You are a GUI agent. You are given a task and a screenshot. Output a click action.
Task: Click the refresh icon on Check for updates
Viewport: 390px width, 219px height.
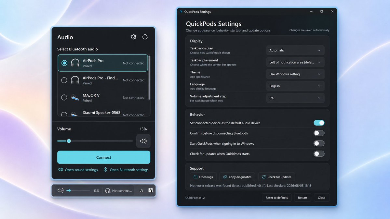264,177
